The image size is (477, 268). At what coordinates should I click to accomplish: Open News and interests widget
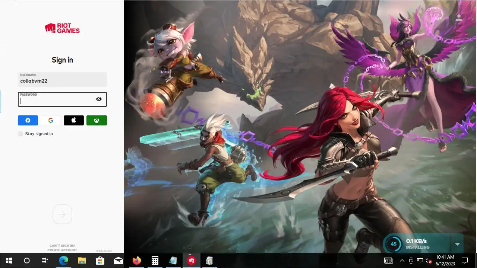coord(388,261)
